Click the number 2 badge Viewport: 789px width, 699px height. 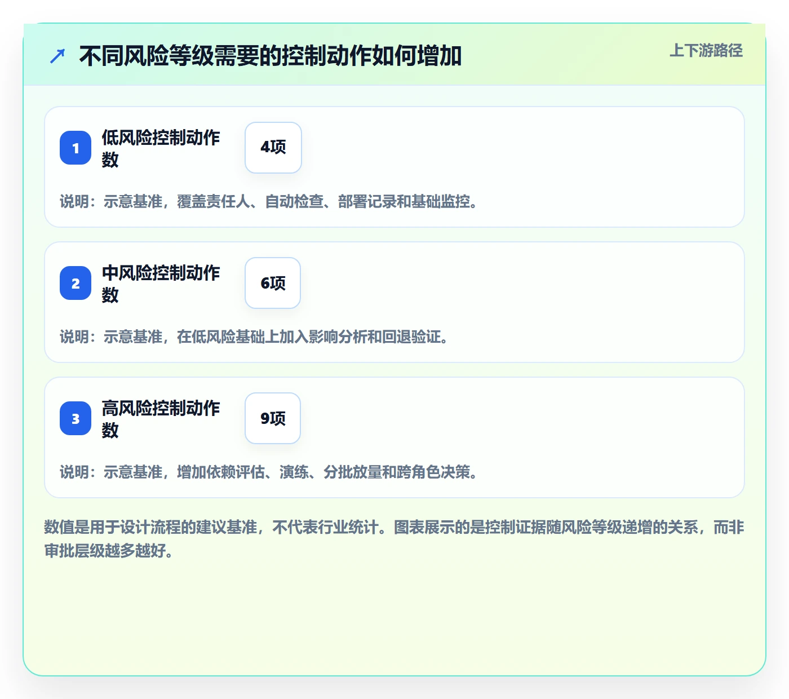[x=76, y=283]
